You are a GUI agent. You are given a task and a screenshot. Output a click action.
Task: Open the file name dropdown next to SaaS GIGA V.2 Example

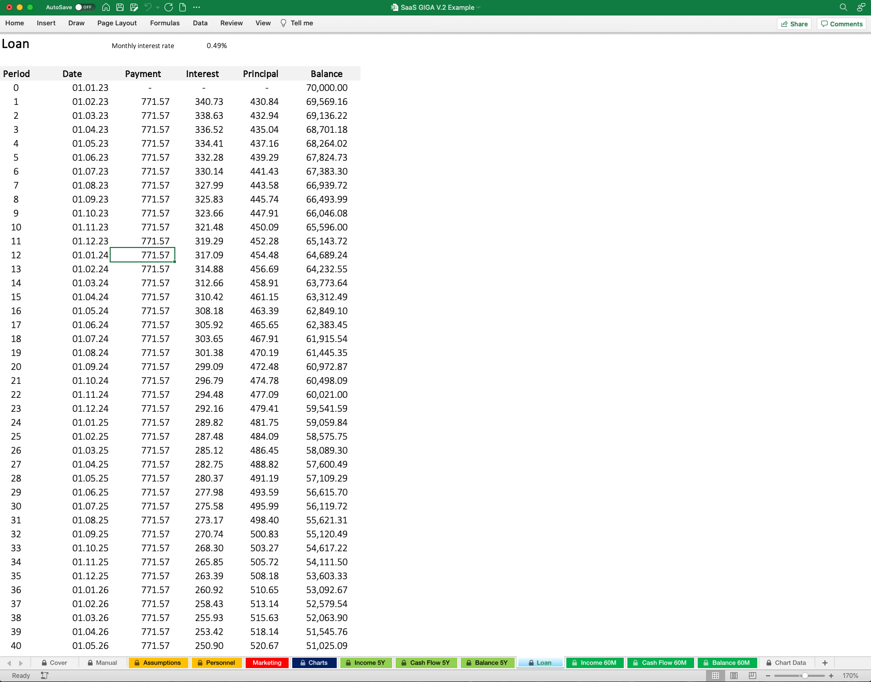point(479,7)
